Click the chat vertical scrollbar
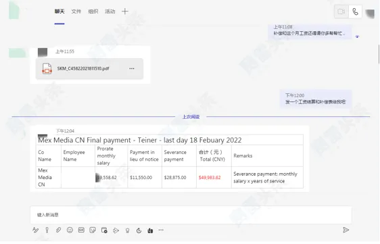Viewport: 380px width, 244px height. (x=379, y=54)
